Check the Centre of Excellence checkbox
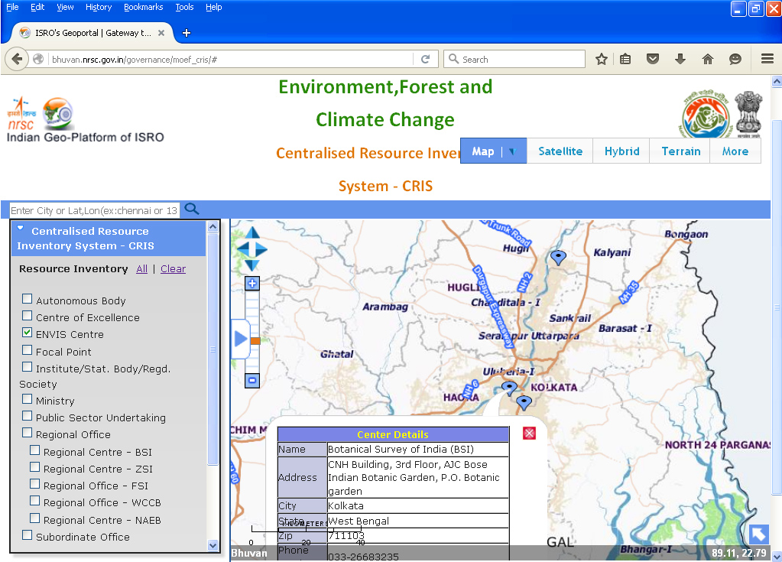 (x=28, y=316)
